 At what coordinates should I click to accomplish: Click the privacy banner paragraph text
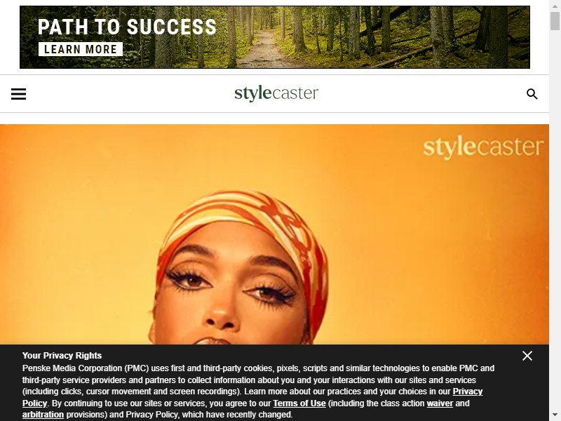(x=258, y=392)
